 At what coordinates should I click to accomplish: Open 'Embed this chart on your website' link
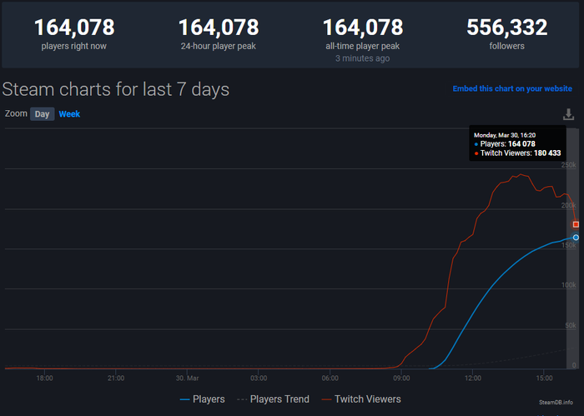tap(512, 88)
